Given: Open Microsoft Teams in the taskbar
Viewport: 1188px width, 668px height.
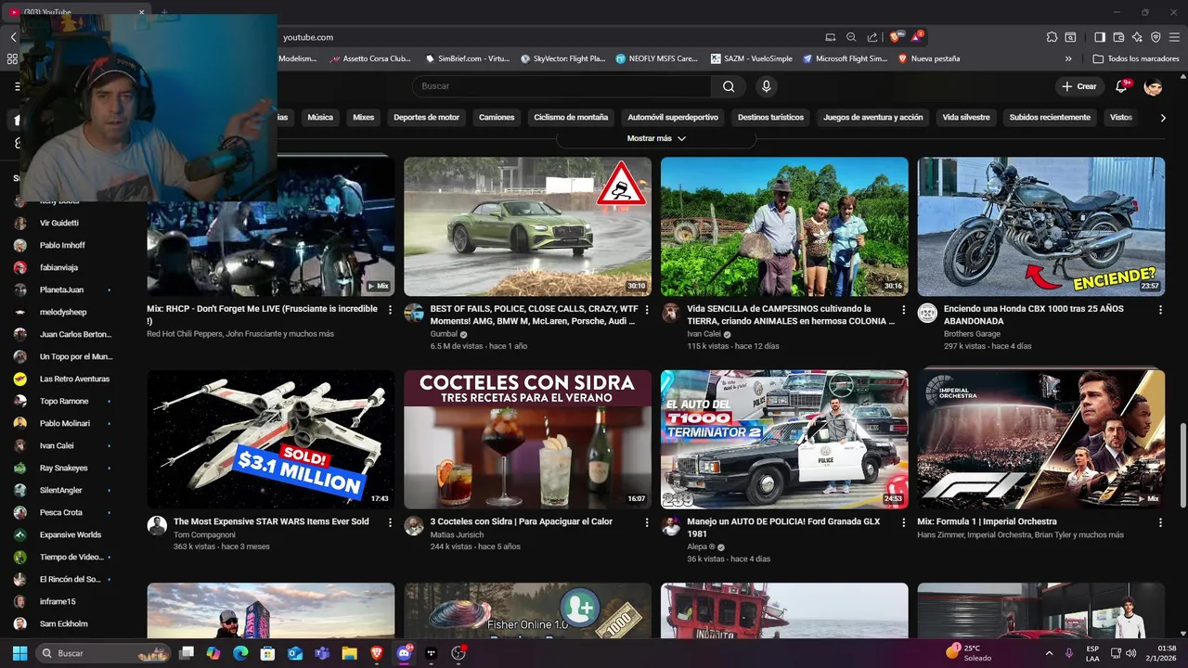Looking at the screenshot, I should 322,653.
